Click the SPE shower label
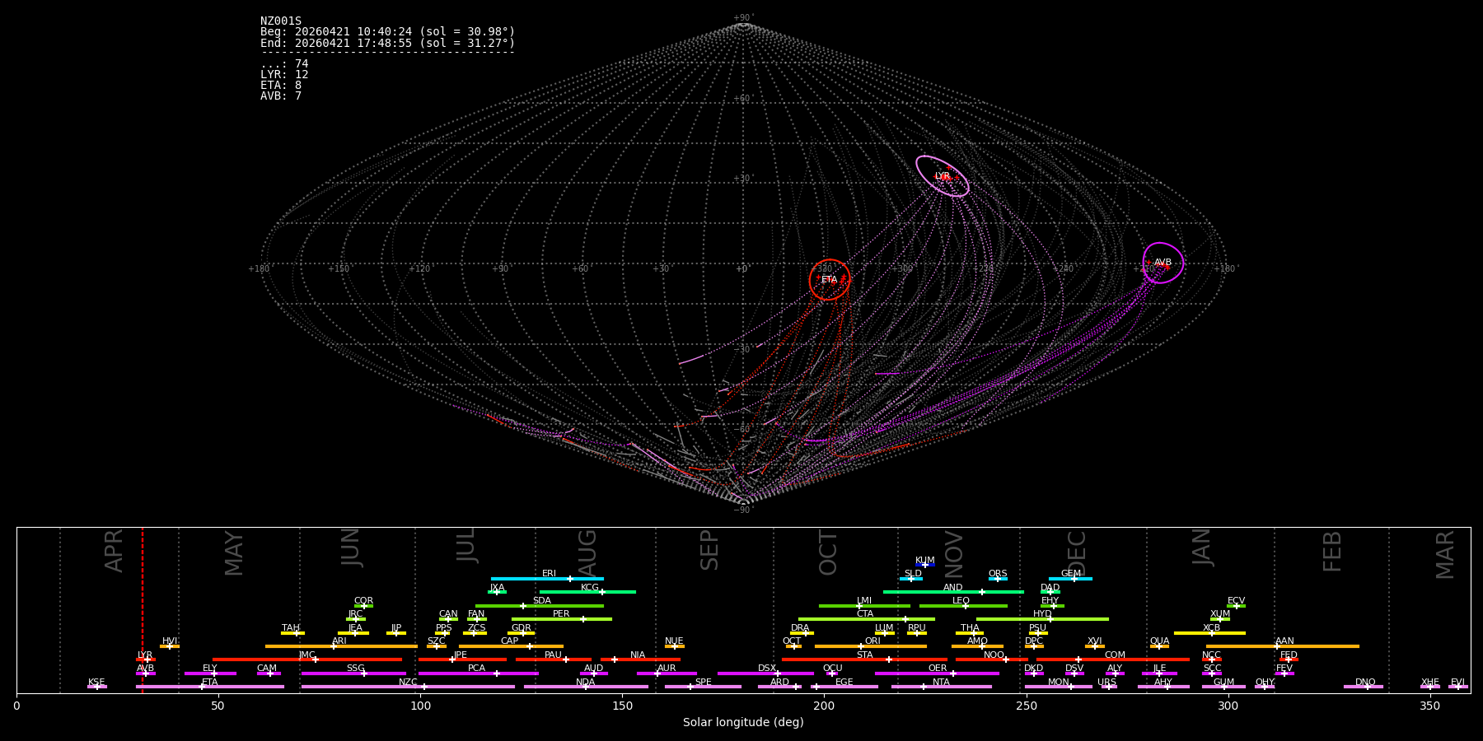Image resolution: width=1483 pixels, height=741 pixels. (704, 683)
